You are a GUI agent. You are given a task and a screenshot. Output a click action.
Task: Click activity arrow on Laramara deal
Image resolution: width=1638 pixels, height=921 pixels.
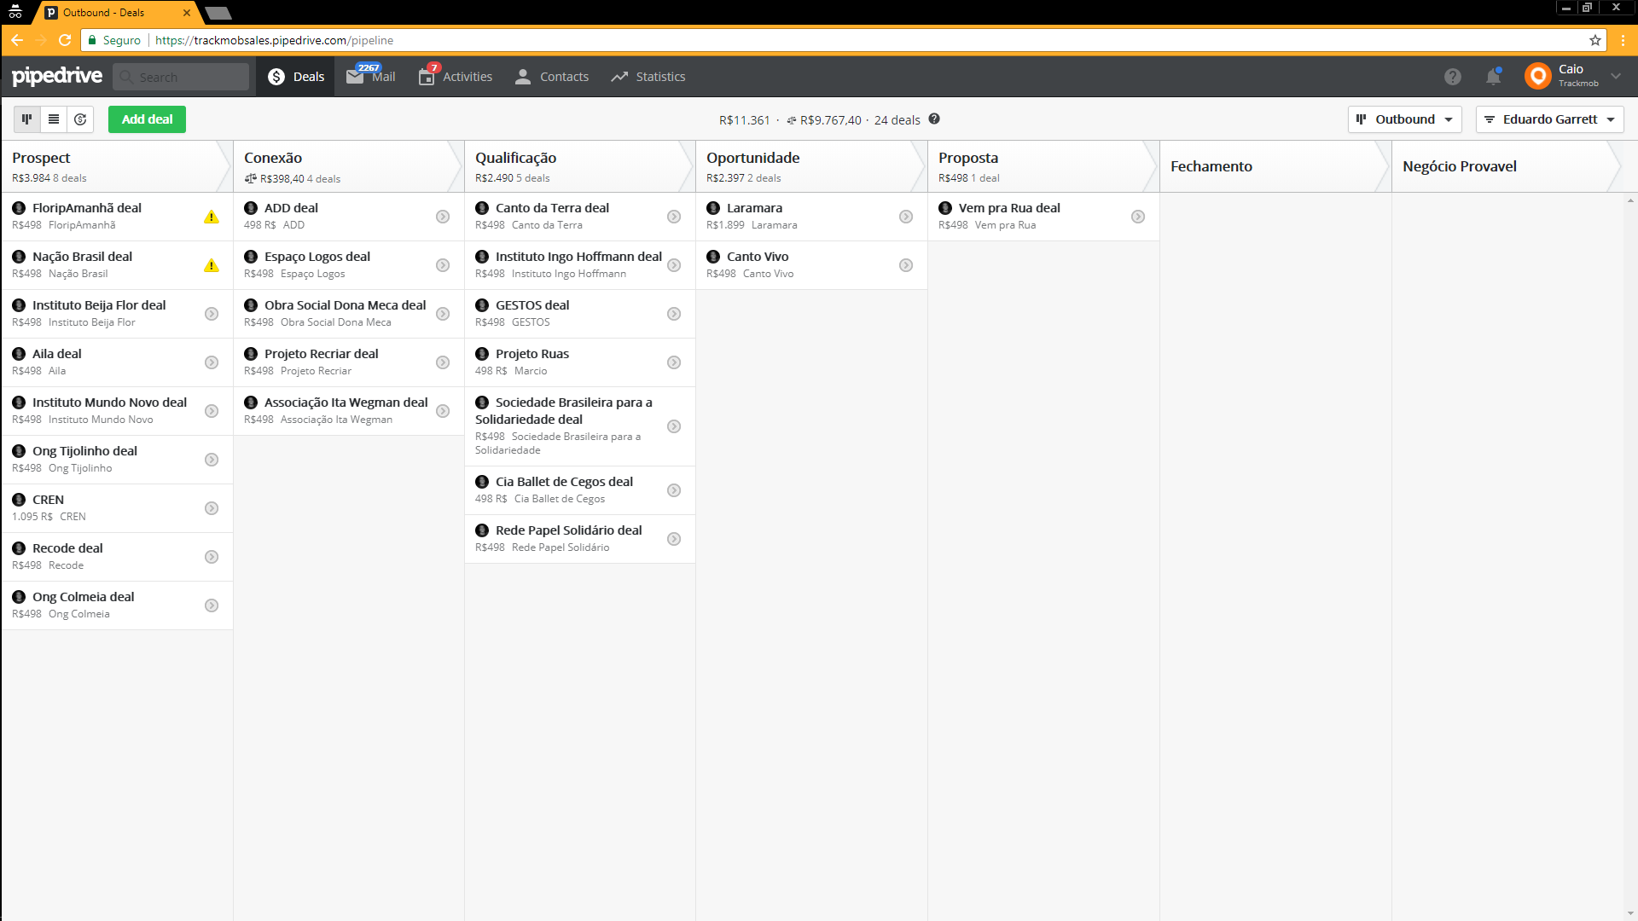(906, 217)
